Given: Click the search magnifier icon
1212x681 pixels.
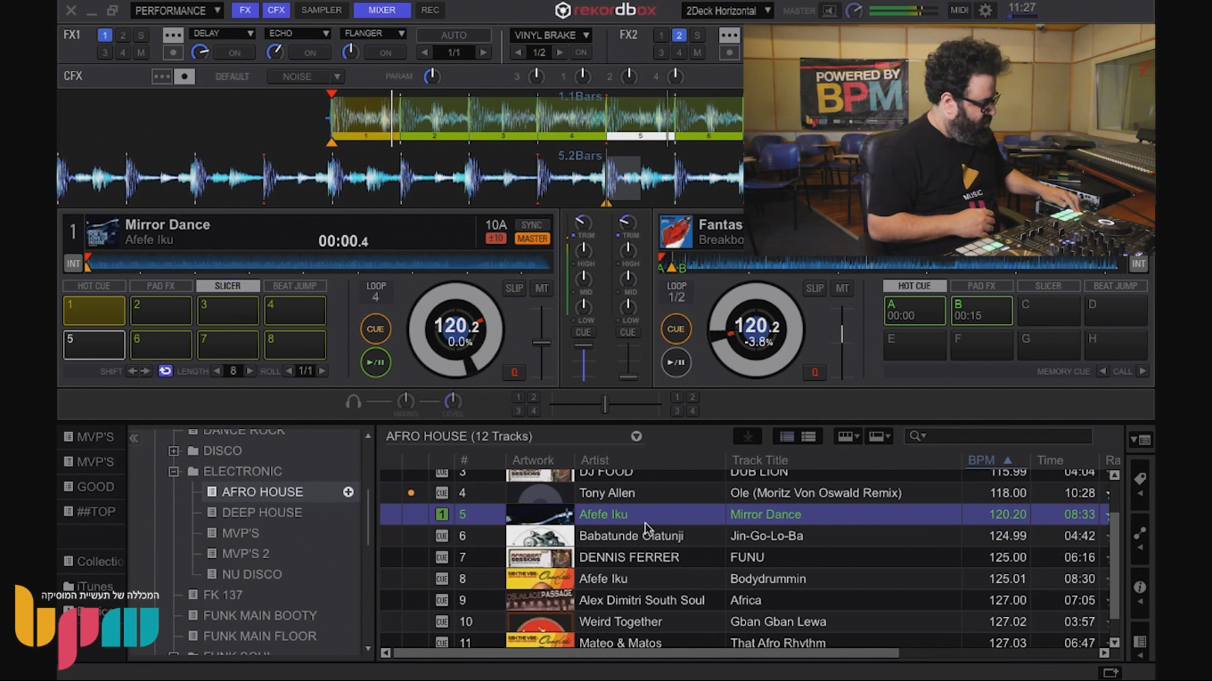Looking at the screenshot, I should tap(915, 436).
